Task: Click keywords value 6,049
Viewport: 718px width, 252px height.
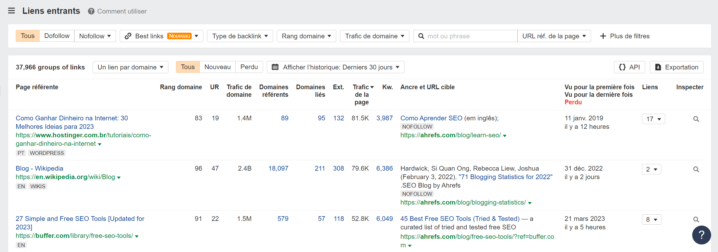Action: tap(385, 219)
